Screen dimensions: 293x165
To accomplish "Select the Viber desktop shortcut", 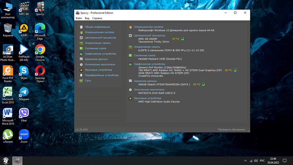I will tap(24, 115).
